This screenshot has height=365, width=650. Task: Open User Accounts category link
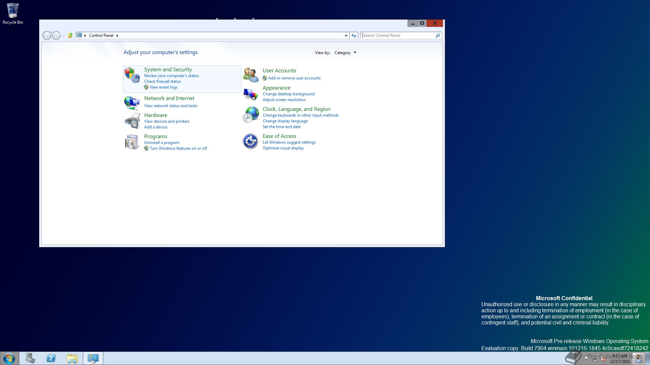pyautogui.click(x=279, y=71)
